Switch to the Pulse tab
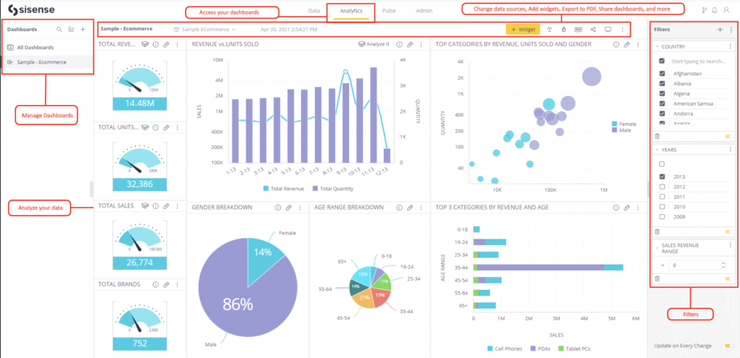Screen dimensions: 740x358 coord(389,11)
